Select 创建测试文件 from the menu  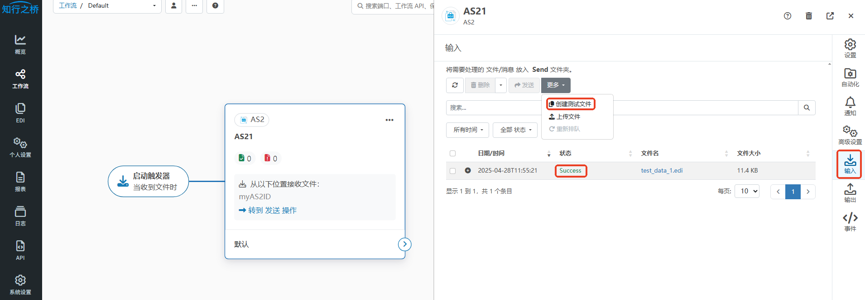[571, 104]
